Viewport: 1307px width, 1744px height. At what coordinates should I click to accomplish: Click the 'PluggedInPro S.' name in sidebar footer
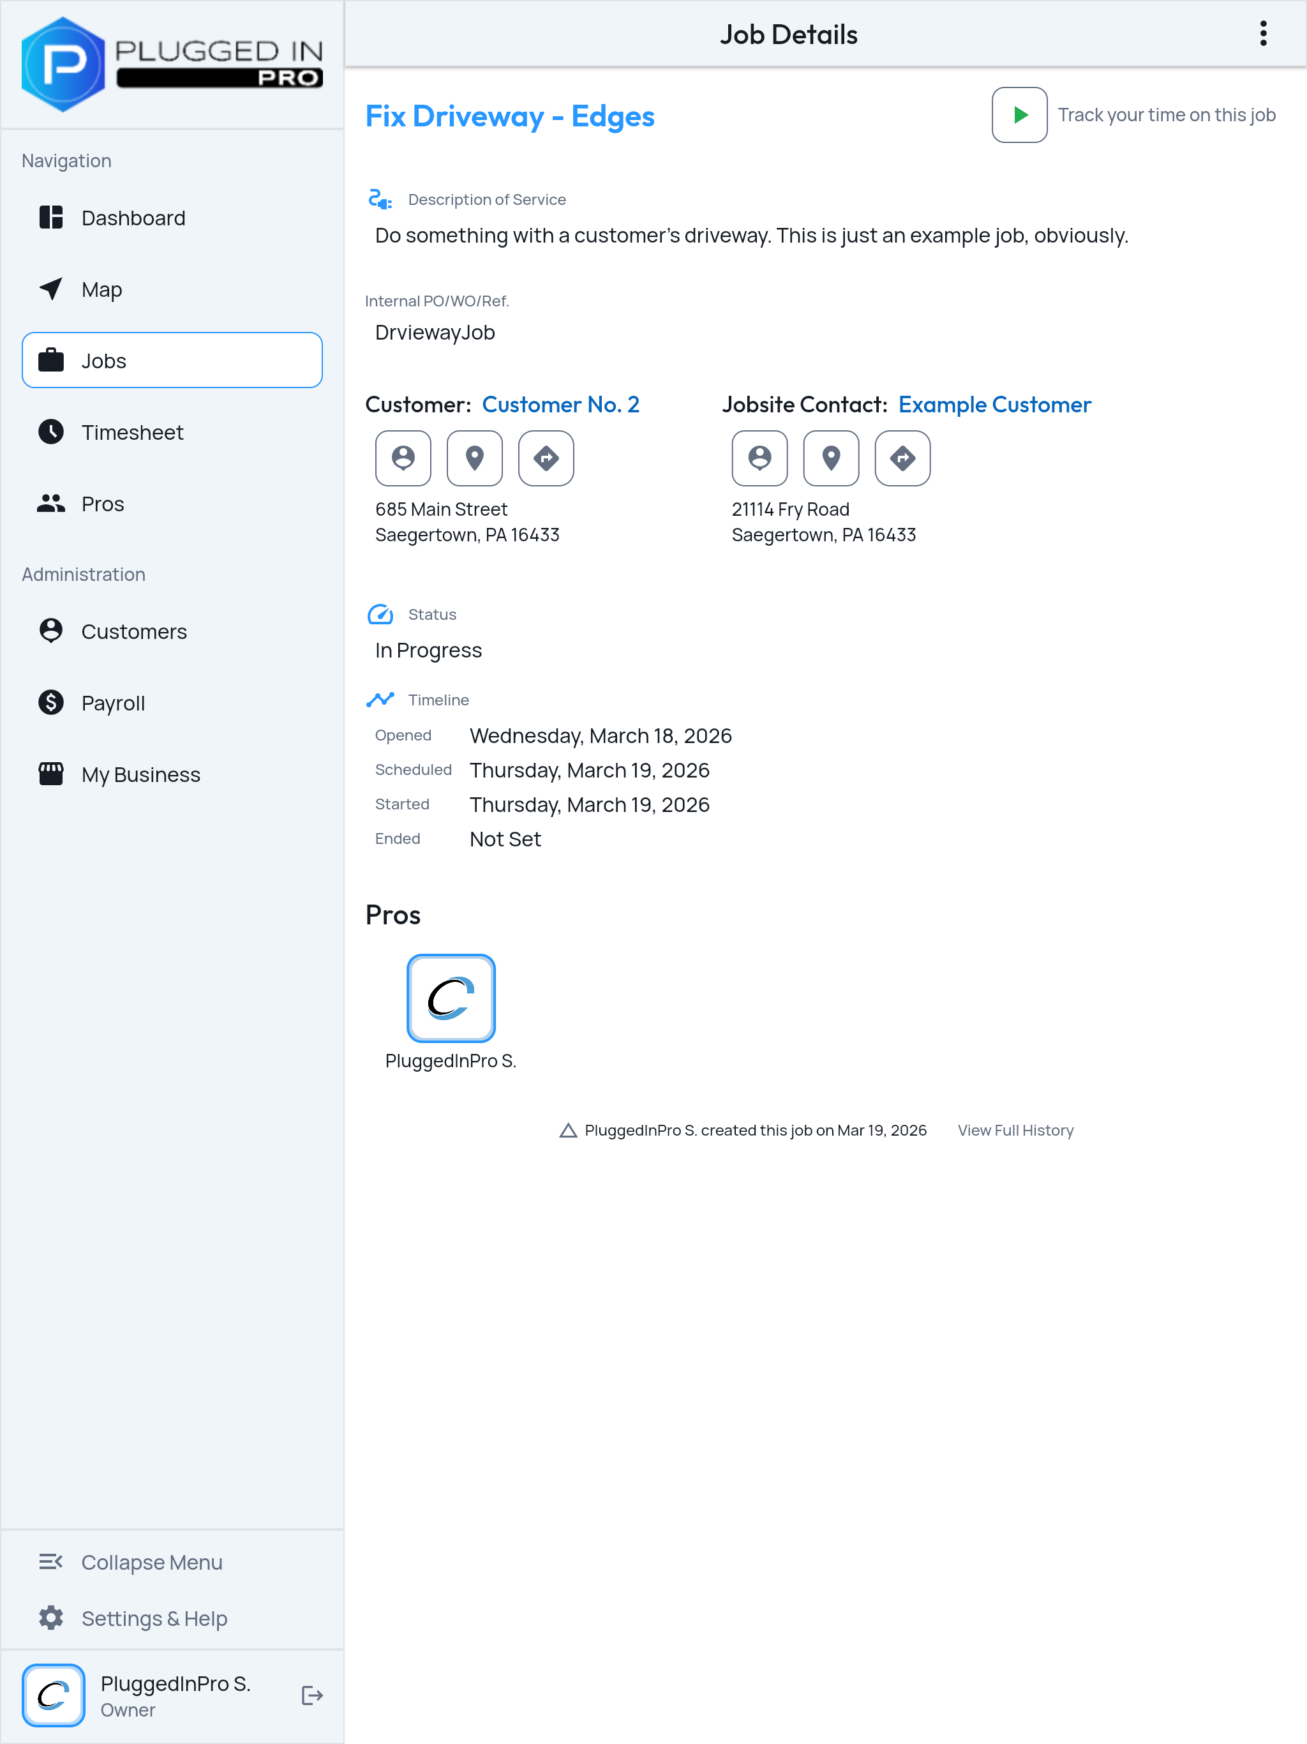click(x=176, y=1683)
